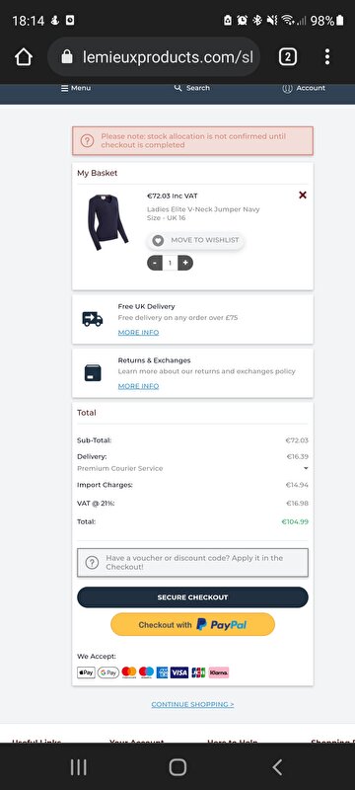The image size is (355, 790).
Task: Open the site Menu
Action: click(x=76, y=88)
